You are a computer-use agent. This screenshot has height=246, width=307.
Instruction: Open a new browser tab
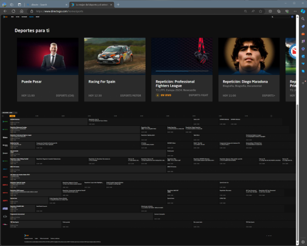click(118, 5)
